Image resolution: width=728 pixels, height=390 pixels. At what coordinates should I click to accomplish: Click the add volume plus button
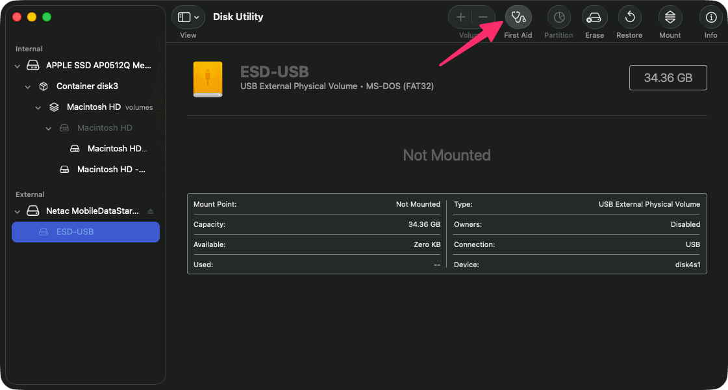click(460, 18)
